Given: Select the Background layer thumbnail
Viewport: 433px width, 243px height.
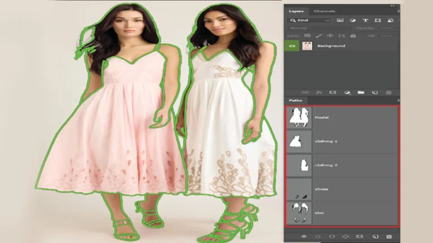Looking at the screenshot, I should (307, 46).
